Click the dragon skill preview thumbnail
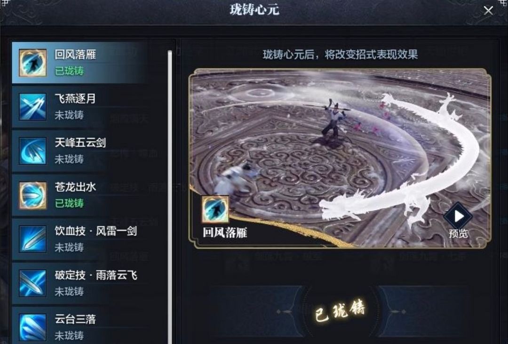 click(340, 158)
